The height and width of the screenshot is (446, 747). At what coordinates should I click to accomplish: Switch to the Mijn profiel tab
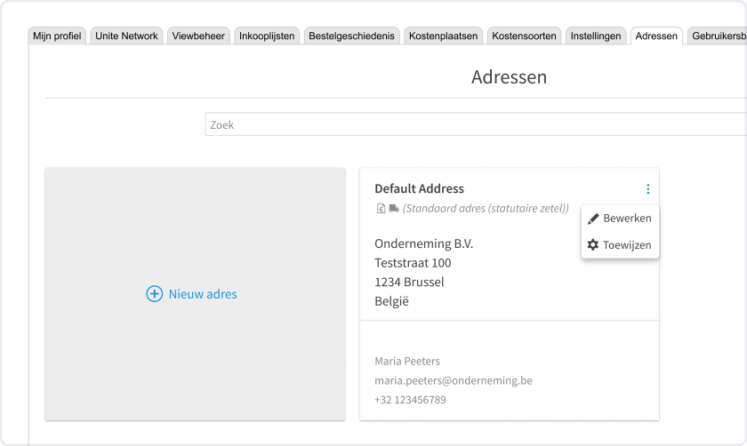point(57,36)
